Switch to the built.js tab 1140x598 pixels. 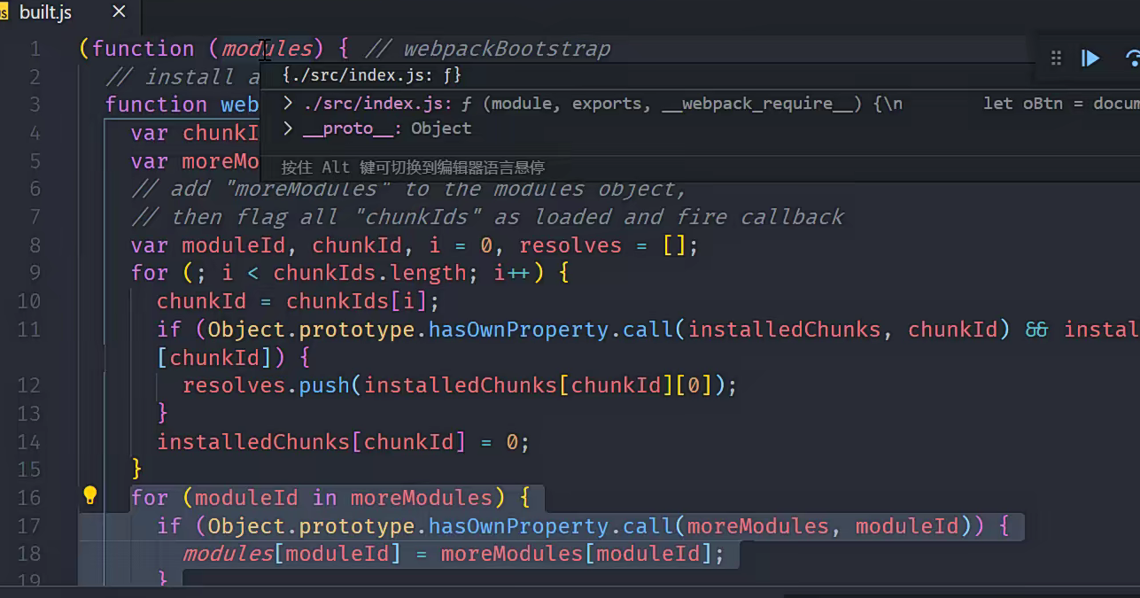pyautogui.click(x=46, y=12)
